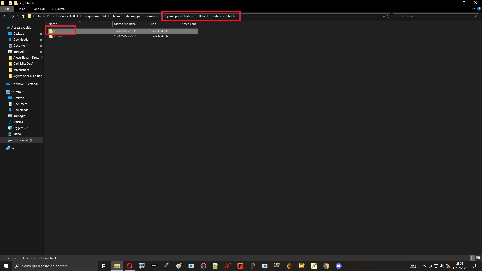Viewport: 482px width, 271px height.
Task: Open Google Chrome from taskbar
Action: (326, 266)
